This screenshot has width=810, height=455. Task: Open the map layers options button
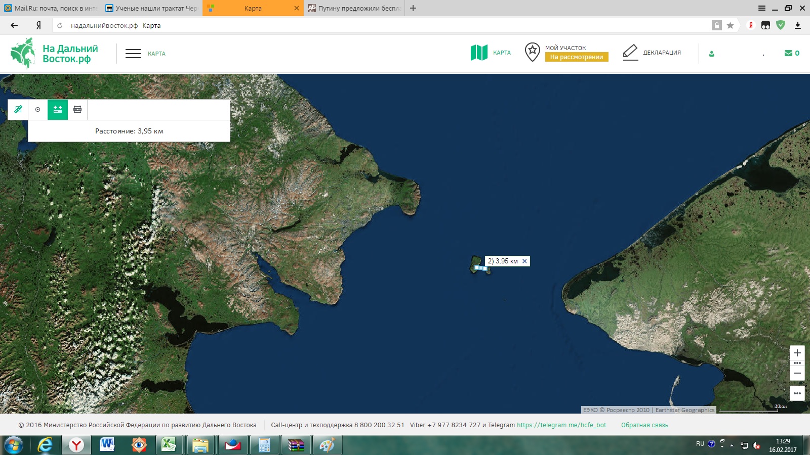(x=797, y=393)
